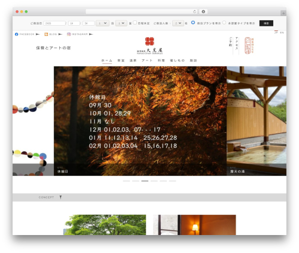Viewport: 299px width, 253px height.
Task: Click the round icon beside address bar
Action: pyautogui.click(x=203, y=11)
